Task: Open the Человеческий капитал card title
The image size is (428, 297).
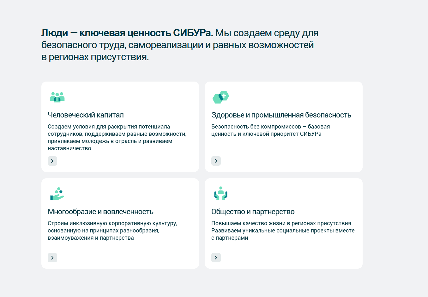Action: (86, 115)
